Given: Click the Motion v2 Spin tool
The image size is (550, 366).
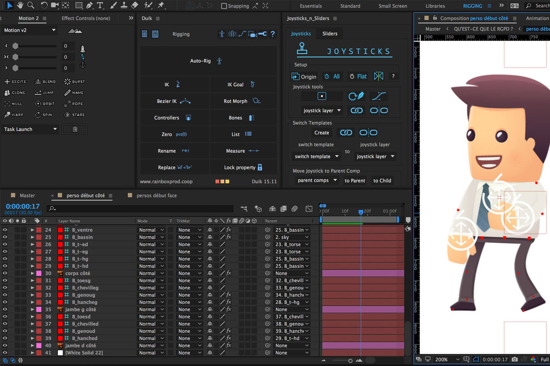Looking at the screenshot, I should (x=43, y=115).
